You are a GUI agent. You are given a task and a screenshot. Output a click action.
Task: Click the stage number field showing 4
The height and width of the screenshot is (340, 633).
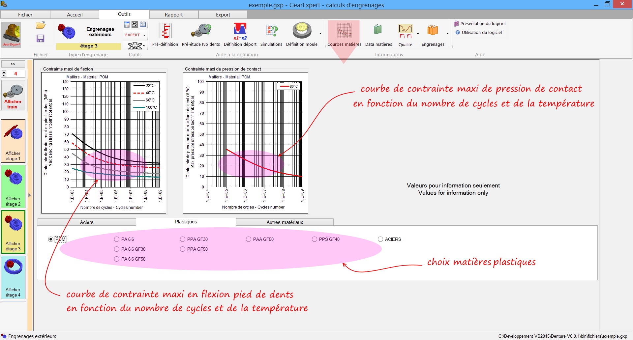pyautogui.click(x=15, y=73)
